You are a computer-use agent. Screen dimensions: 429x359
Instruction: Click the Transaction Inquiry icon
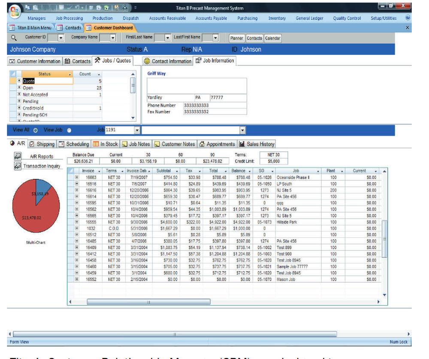click(x=18, y=166)
